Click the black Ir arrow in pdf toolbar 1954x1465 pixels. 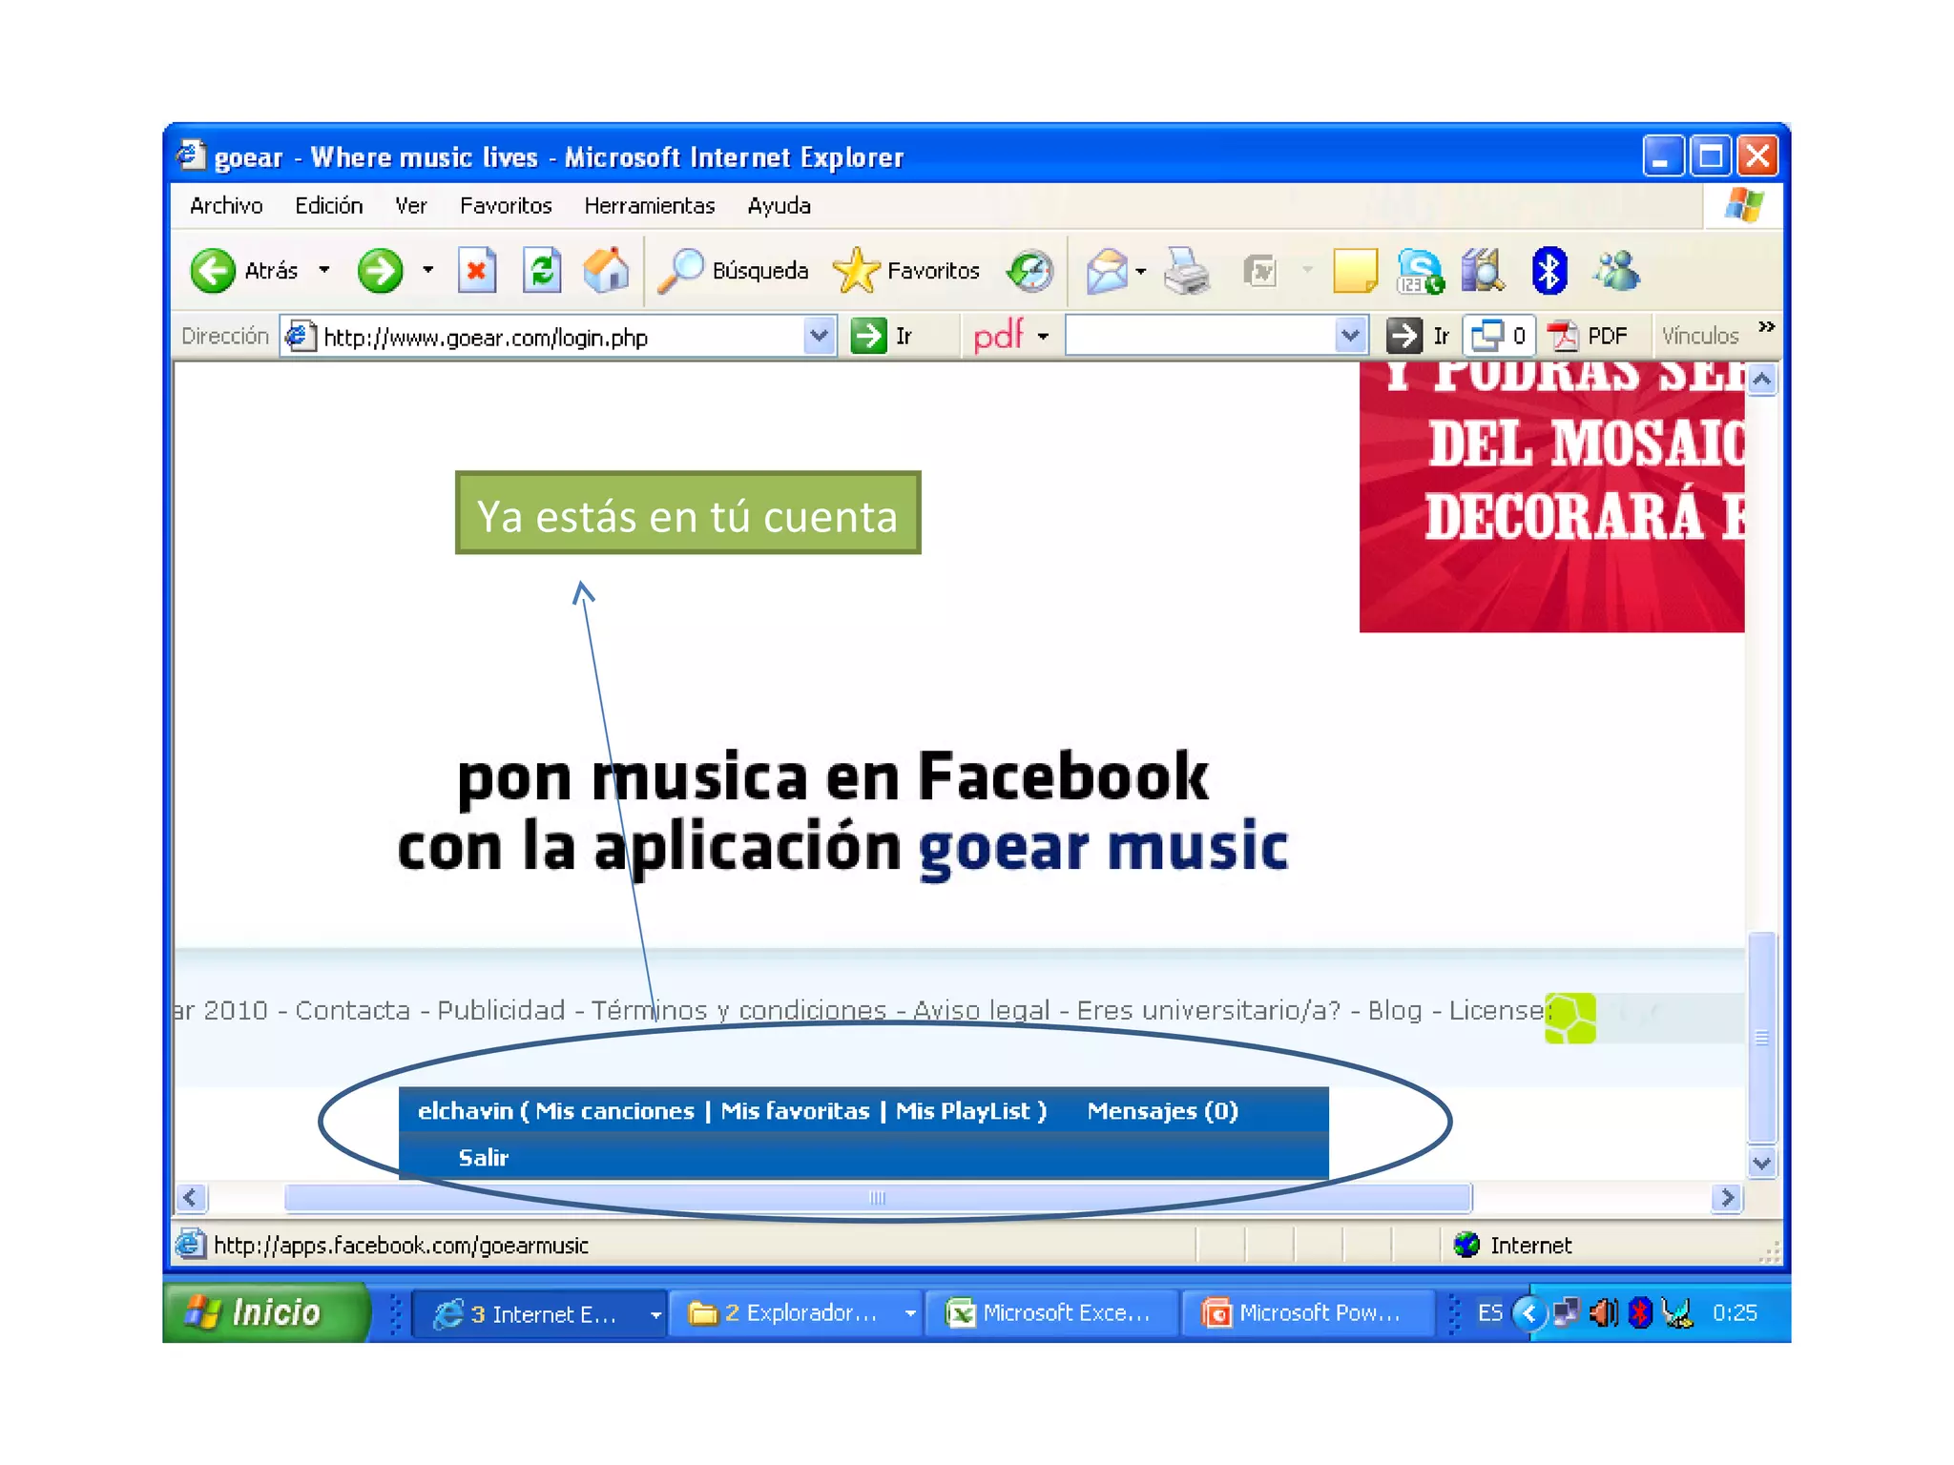[x=1403, y=336]
